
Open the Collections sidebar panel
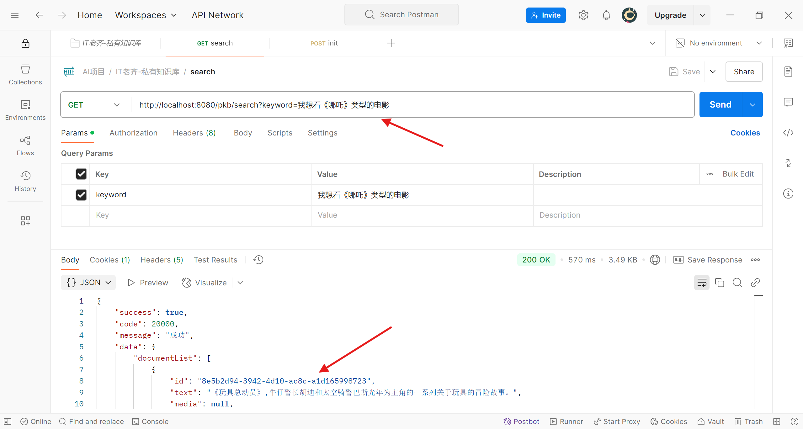[x=25, y=75]
